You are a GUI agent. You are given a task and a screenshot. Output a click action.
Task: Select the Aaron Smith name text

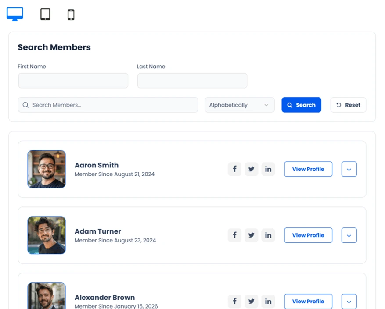click(97, 165)
